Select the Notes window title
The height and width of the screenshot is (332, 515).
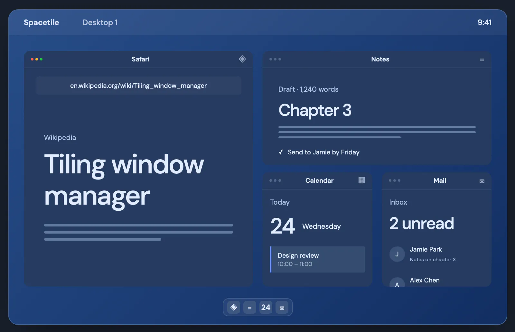click(x=380, y=59)
